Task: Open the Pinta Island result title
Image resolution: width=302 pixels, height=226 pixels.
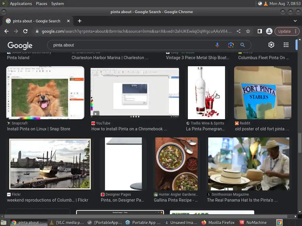Action: pos(18,58)
